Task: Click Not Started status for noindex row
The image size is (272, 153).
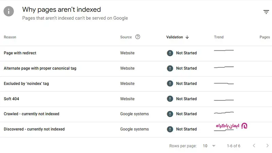Action: (x=186, y=84)
